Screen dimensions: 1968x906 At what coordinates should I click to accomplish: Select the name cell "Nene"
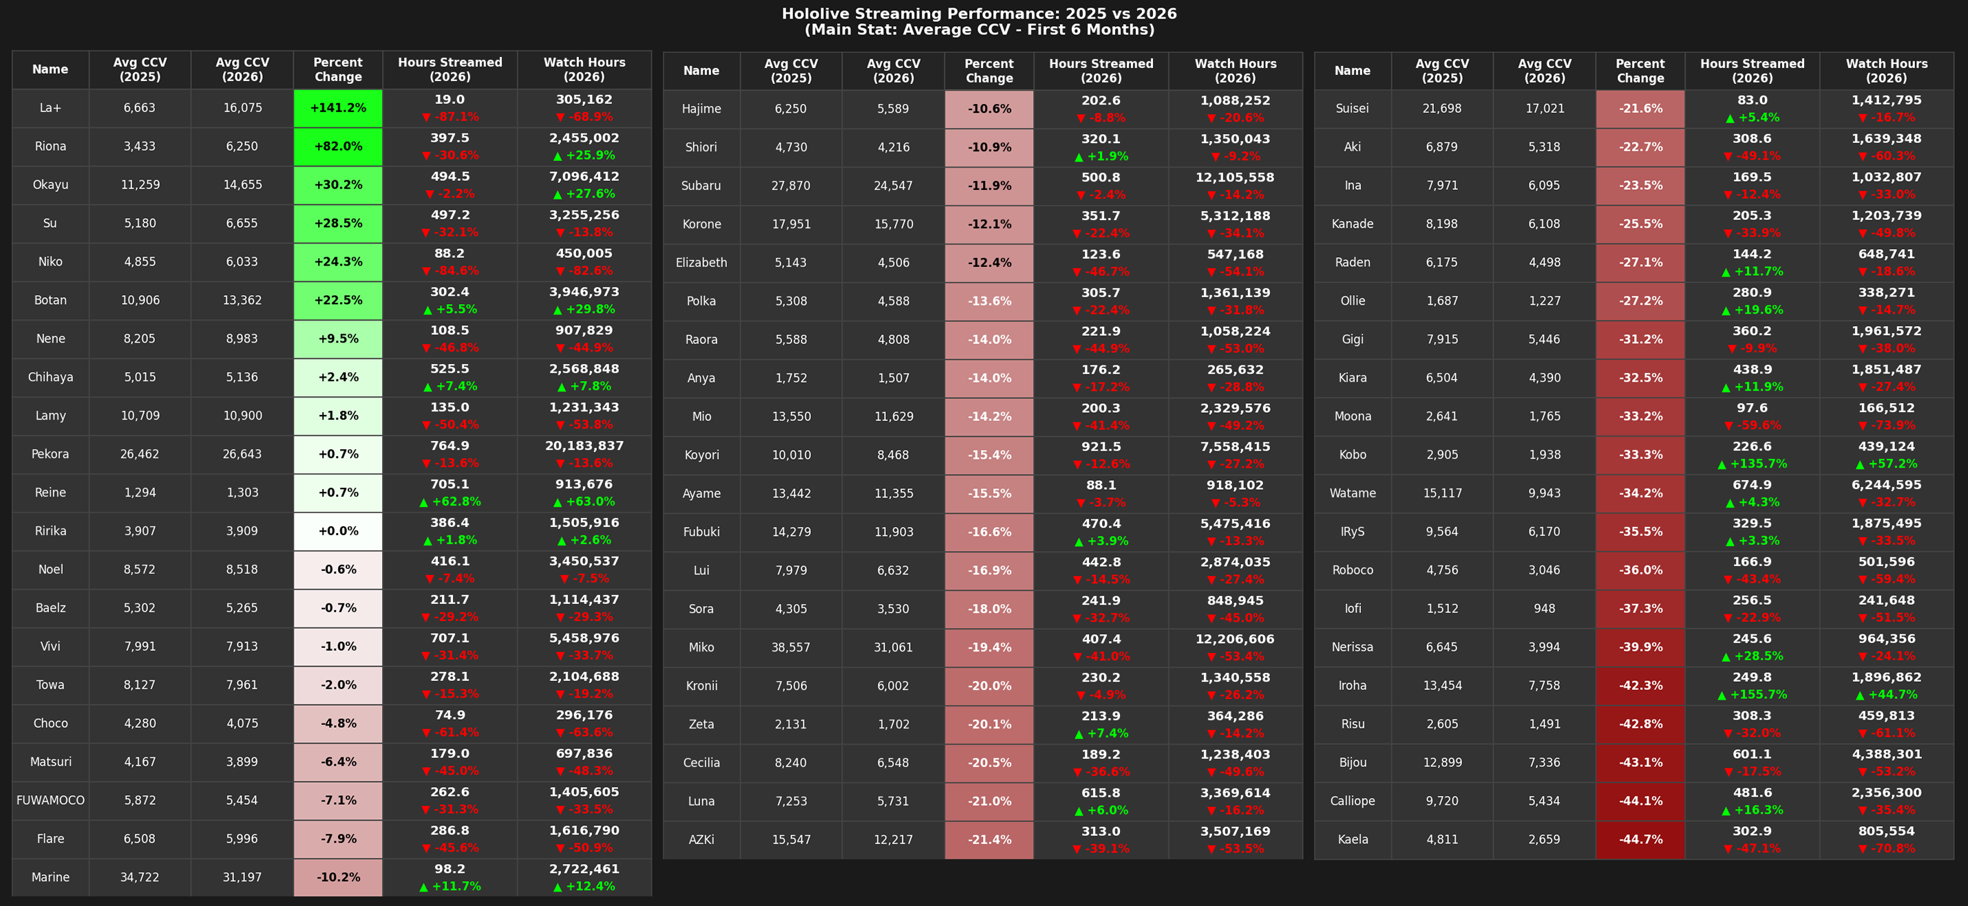tap(50, 339)
